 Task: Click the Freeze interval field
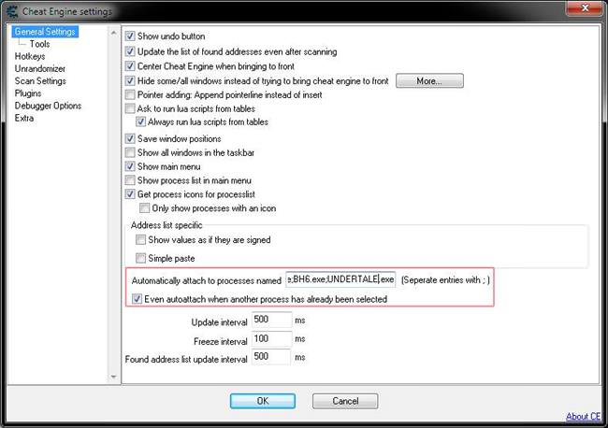tap(271, 339)
